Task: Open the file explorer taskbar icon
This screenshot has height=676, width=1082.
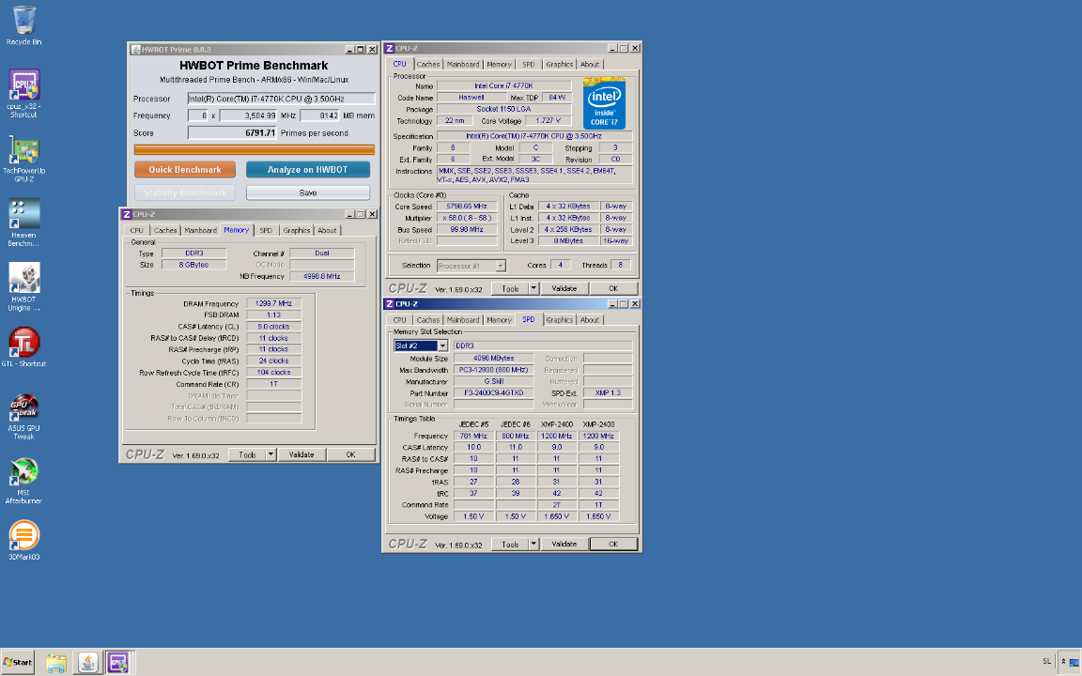Action: [x=56, y=663]
